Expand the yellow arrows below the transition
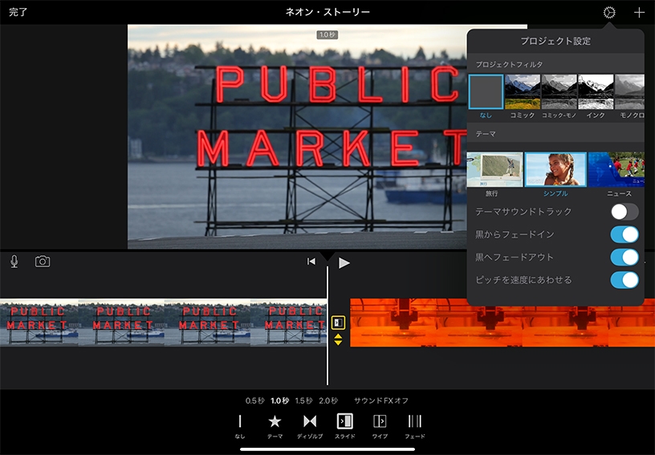The height and width of the screenshot is (455, 655). click(338, 339)
